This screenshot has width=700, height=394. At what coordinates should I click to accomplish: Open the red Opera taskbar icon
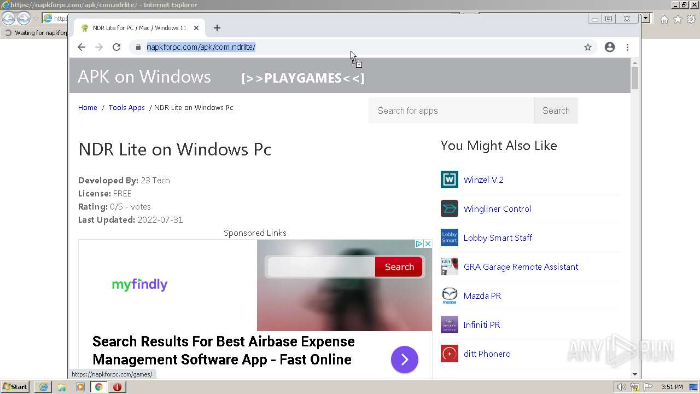(117, 387)
